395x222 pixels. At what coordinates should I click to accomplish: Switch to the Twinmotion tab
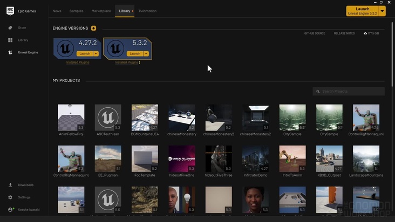coord(147,11)
